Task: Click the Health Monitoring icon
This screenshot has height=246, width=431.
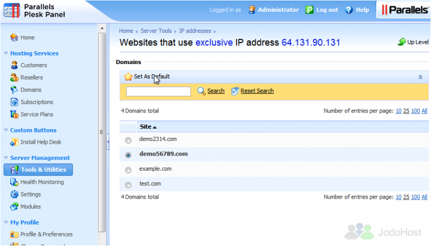Action: tap(15, 182)
